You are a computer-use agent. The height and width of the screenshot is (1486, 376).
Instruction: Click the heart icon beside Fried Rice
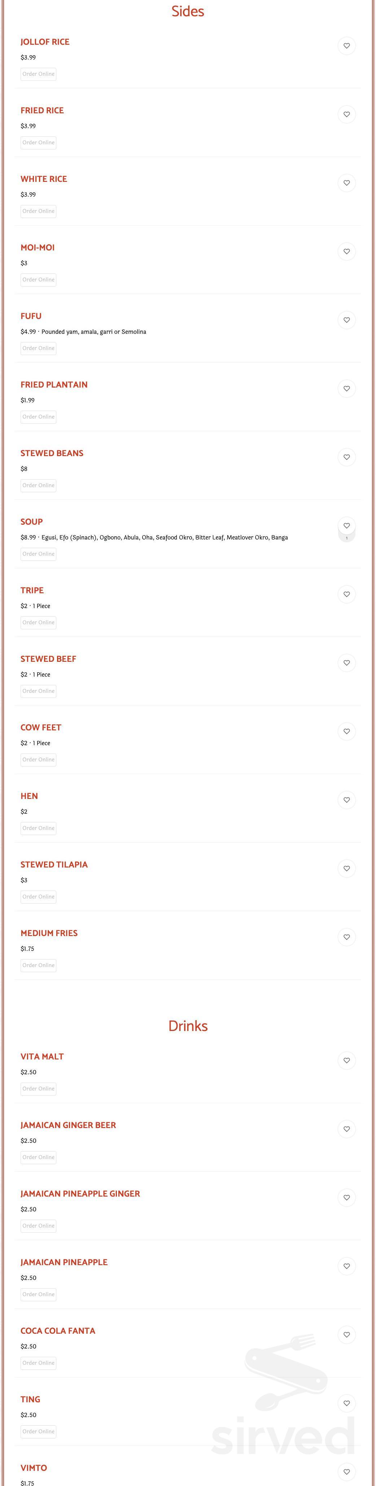point(346,115)
